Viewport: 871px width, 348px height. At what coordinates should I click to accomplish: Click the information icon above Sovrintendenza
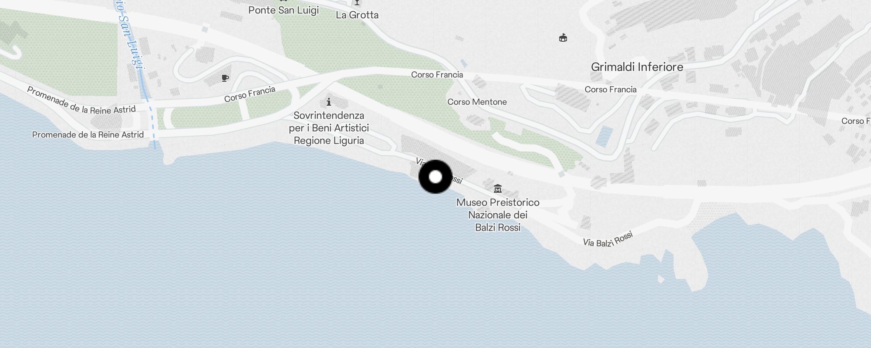coord(329,102)
